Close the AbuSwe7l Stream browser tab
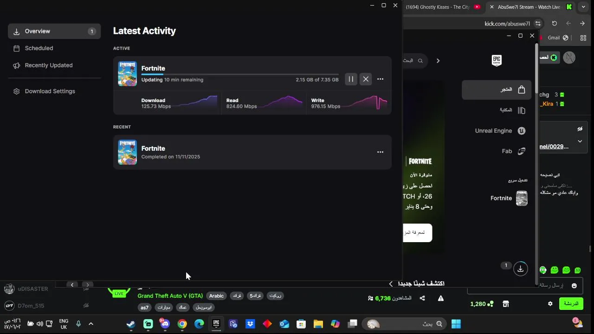This screenshot has width=594, height=334. coord(492,7)
